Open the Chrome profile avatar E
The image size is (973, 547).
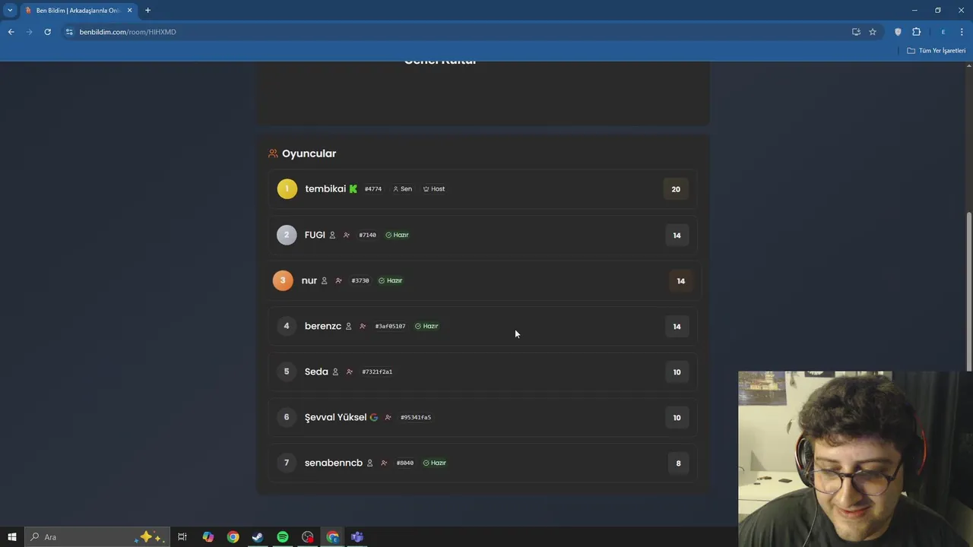[x=943, y=32]
